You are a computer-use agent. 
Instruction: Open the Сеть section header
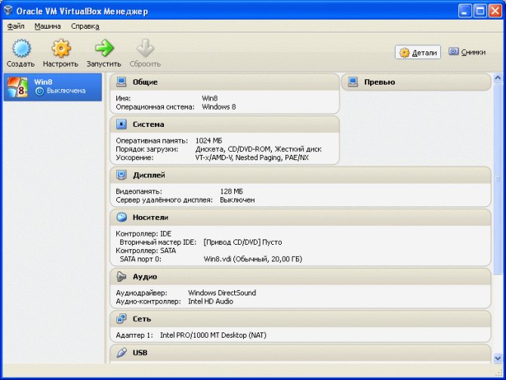[301, 319]
